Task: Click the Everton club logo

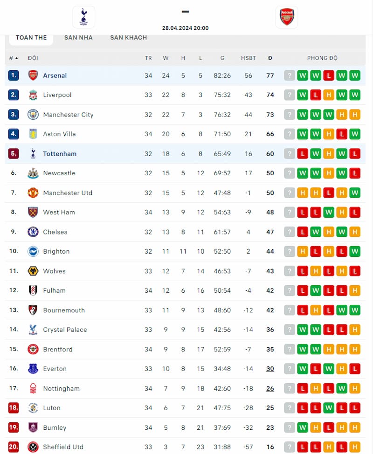Action: tap(33, 369)
